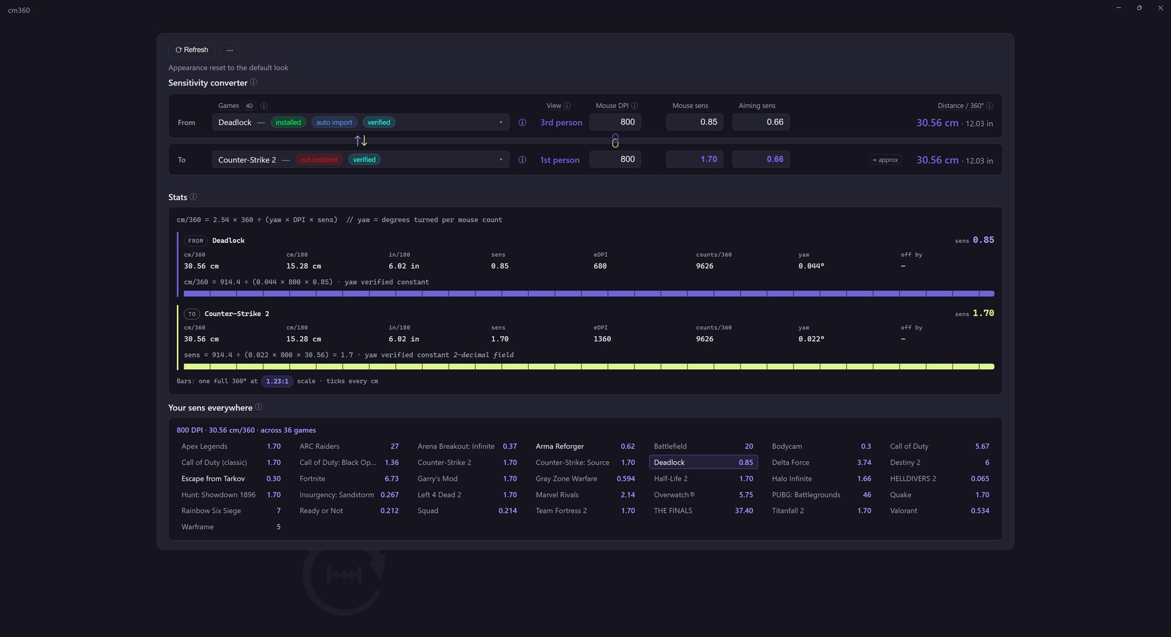Click the approx badge in To row
The height and width of the screenshot is (637, 1171).
pyautogui.click(x=886, y=160)
